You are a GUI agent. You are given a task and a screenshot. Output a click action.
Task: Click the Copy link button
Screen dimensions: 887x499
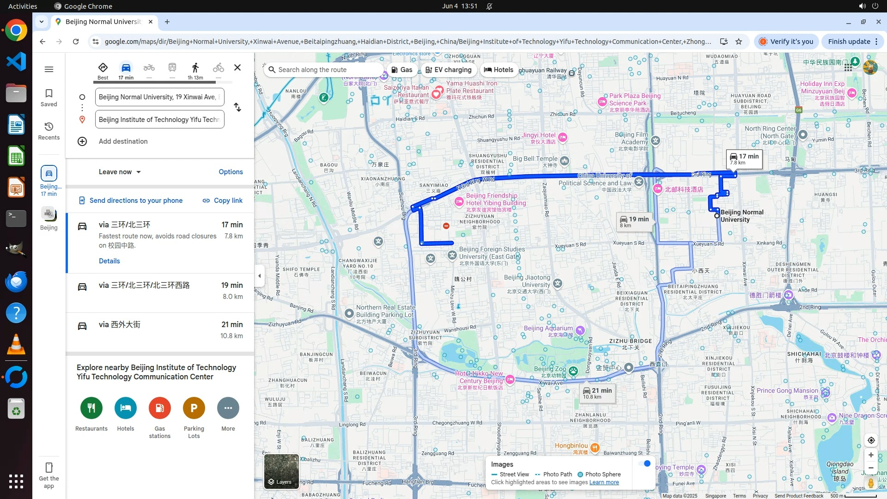(223, 201)
